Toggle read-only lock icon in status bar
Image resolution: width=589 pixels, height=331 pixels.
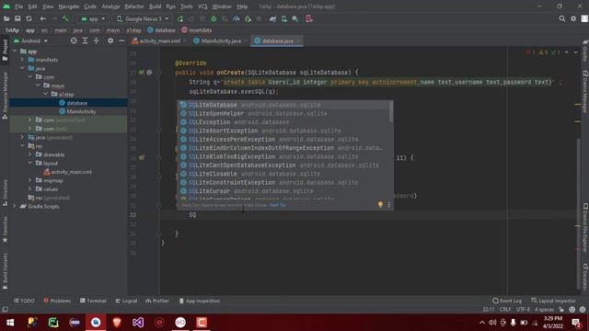(561, 310)
